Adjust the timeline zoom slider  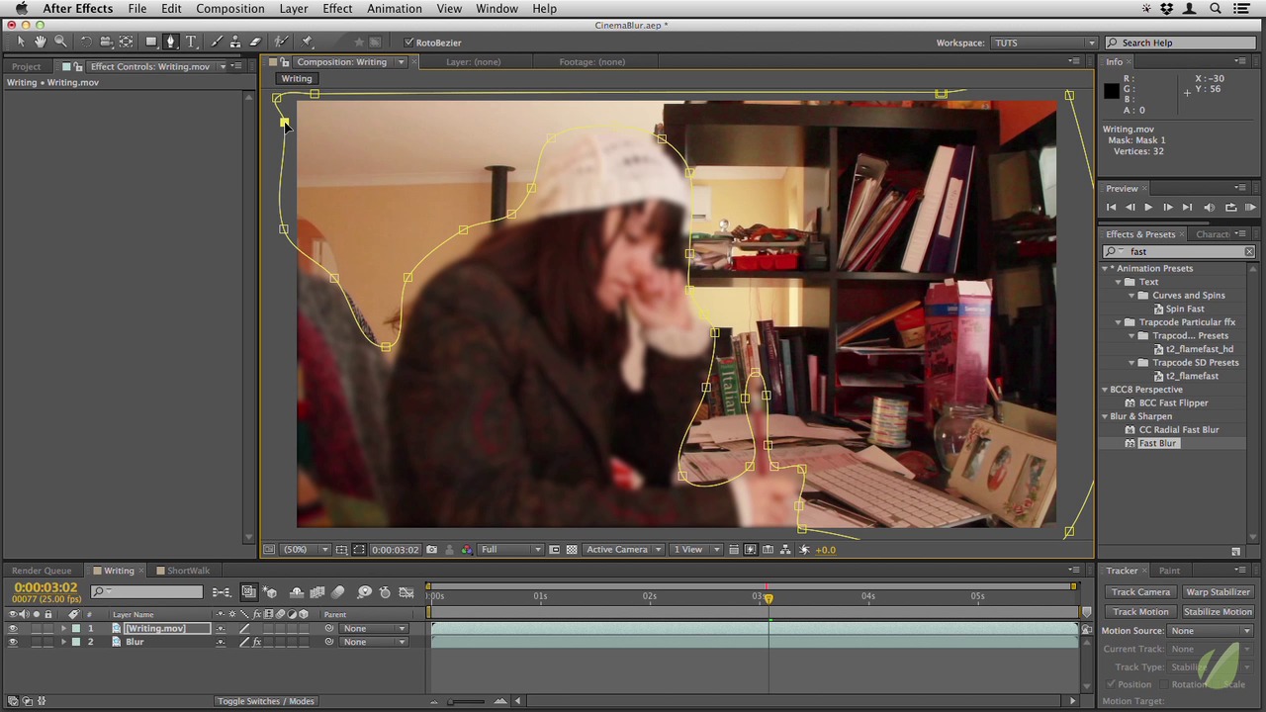467,701
